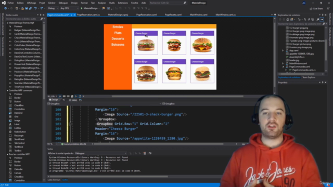The width and height of the screenshot is (333, 187).
Task: Click the Aucun problème détecté status indicator
Action: 73,144
